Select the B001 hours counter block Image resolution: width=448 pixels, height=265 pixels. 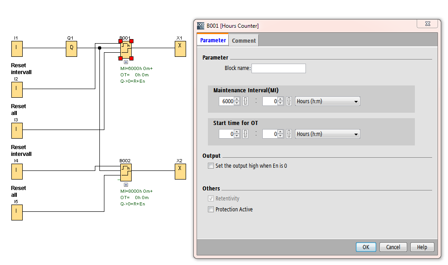(x=126, y=50)
